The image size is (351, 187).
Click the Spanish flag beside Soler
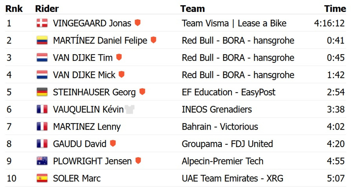pos(42,178)
